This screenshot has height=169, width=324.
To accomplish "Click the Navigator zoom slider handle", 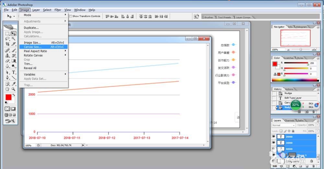I will 301,50.
